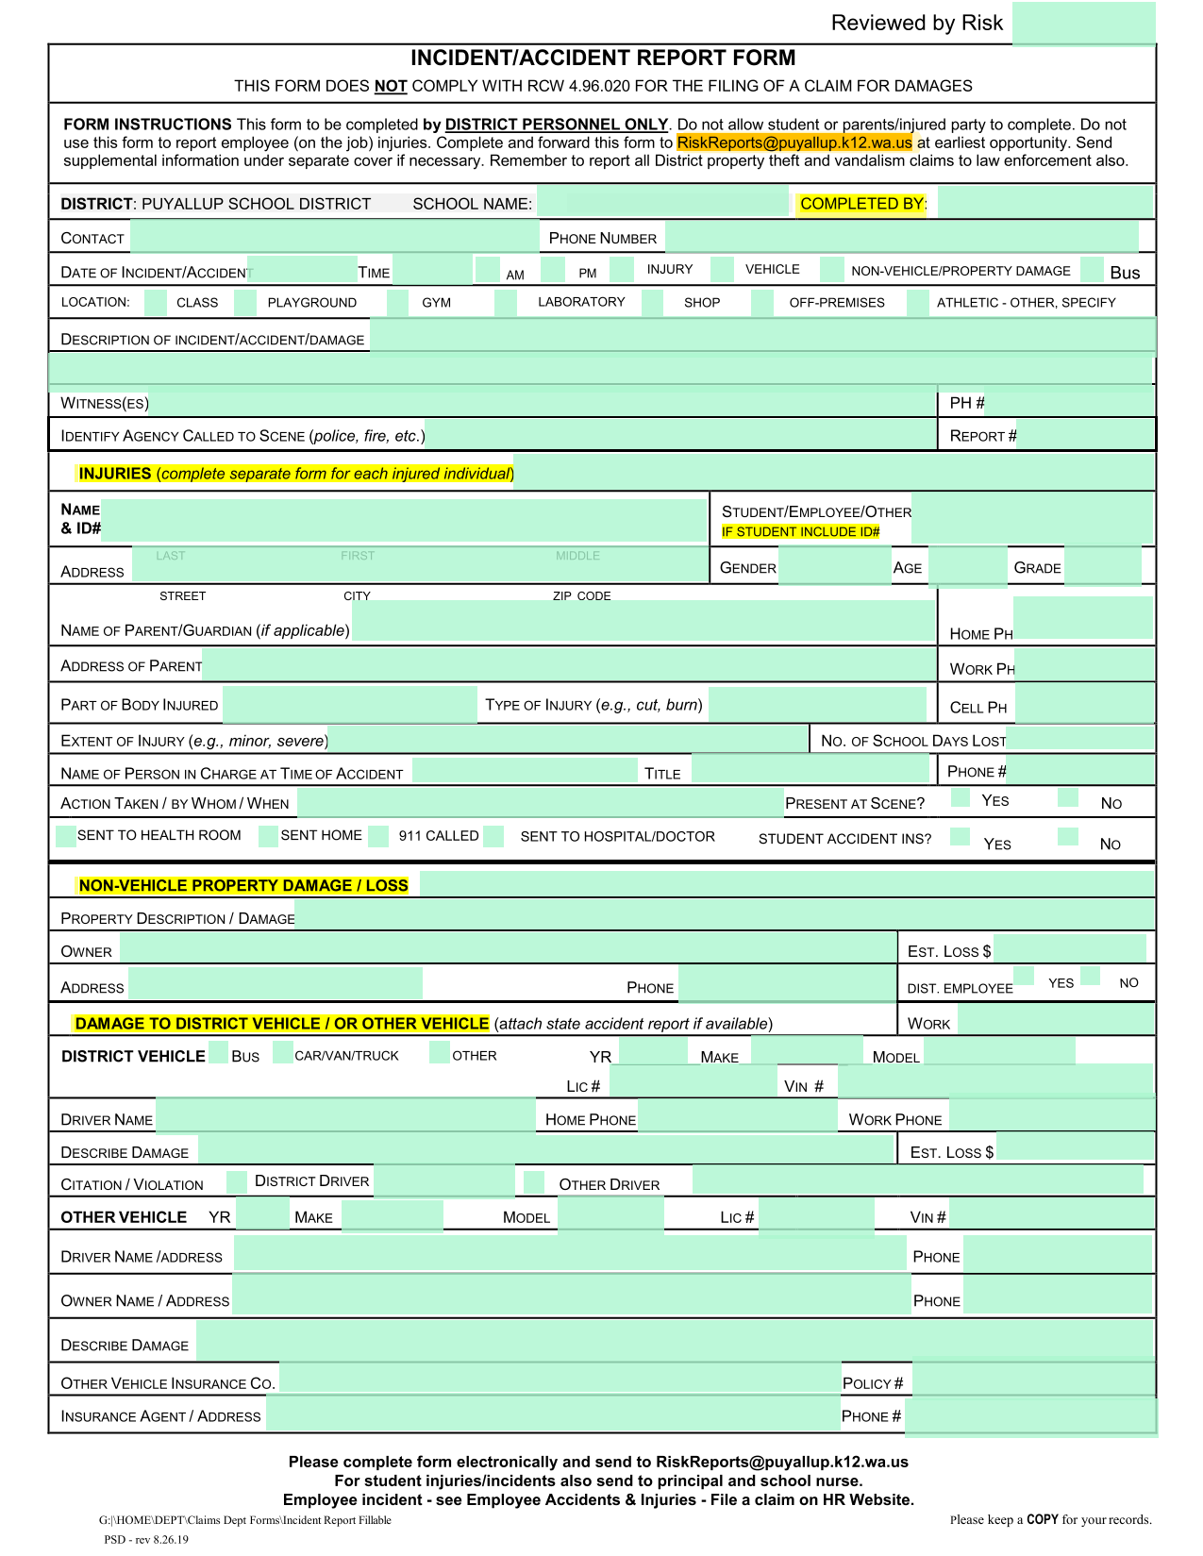
Task: Check District Vehicle Other checkbox
Action: click(440, 1052)
